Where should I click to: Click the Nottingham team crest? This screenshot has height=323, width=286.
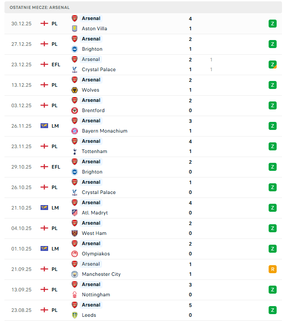(75, 295)
